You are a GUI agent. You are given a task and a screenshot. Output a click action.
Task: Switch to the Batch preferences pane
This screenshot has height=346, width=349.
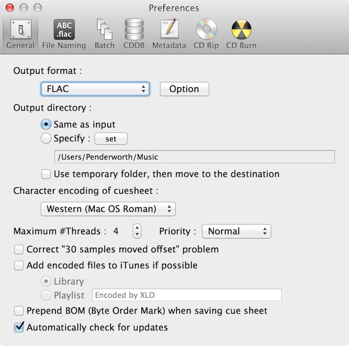click(x=104, y=34)
